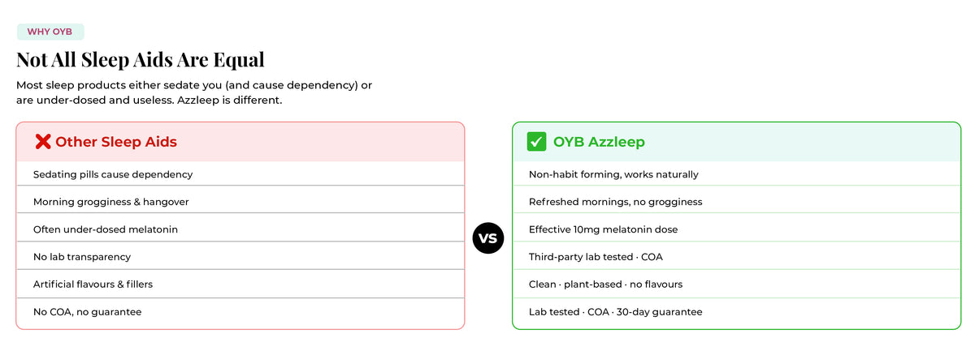Select the Artificial flavours & fillers row
The height and width of the screenshot is (355, 975).
240,284
